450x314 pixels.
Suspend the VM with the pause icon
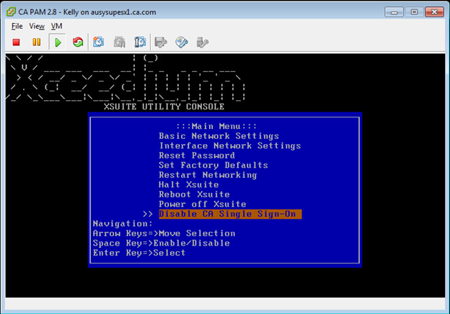[x=37, y=42]
